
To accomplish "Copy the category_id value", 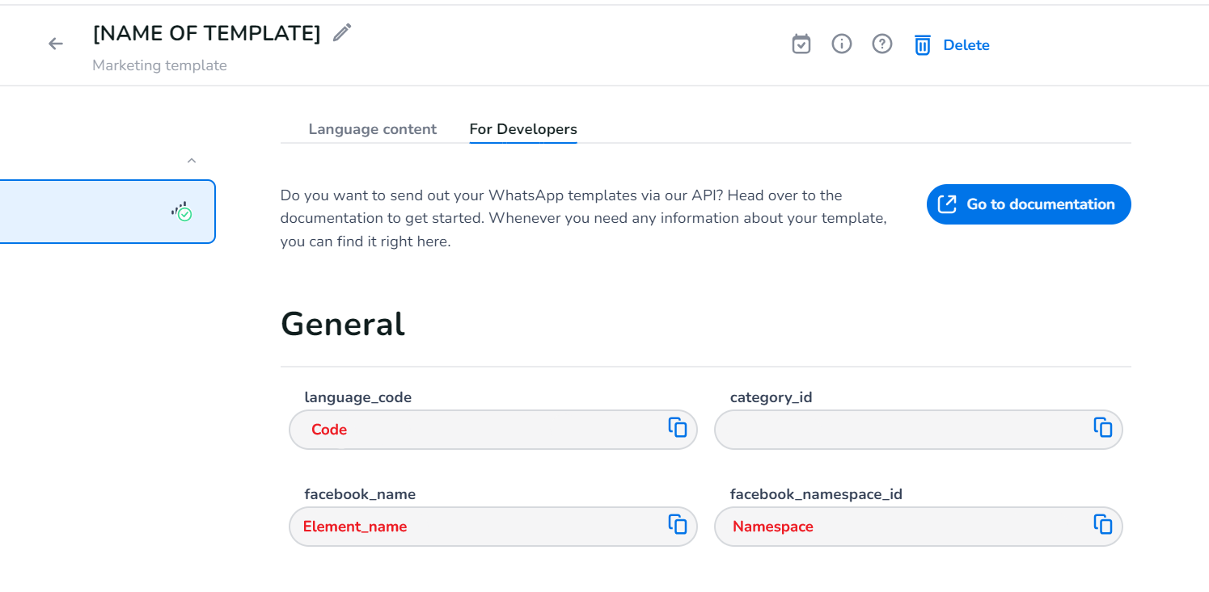I will 1102,428.
